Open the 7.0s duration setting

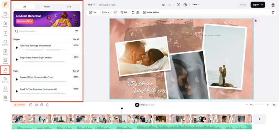tap(93, 12)
